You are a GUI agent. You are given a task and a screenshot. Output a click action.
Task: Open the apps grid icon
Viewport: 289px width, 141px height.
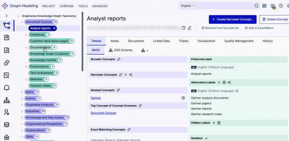[264, 6]
